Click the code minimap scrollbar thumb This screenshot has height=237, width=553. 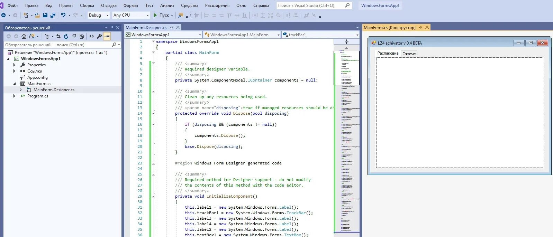click(346, 68)
